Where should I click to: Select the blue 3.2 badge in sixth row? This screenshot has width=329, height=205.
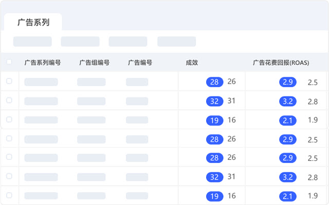click(x=288, y=177)
